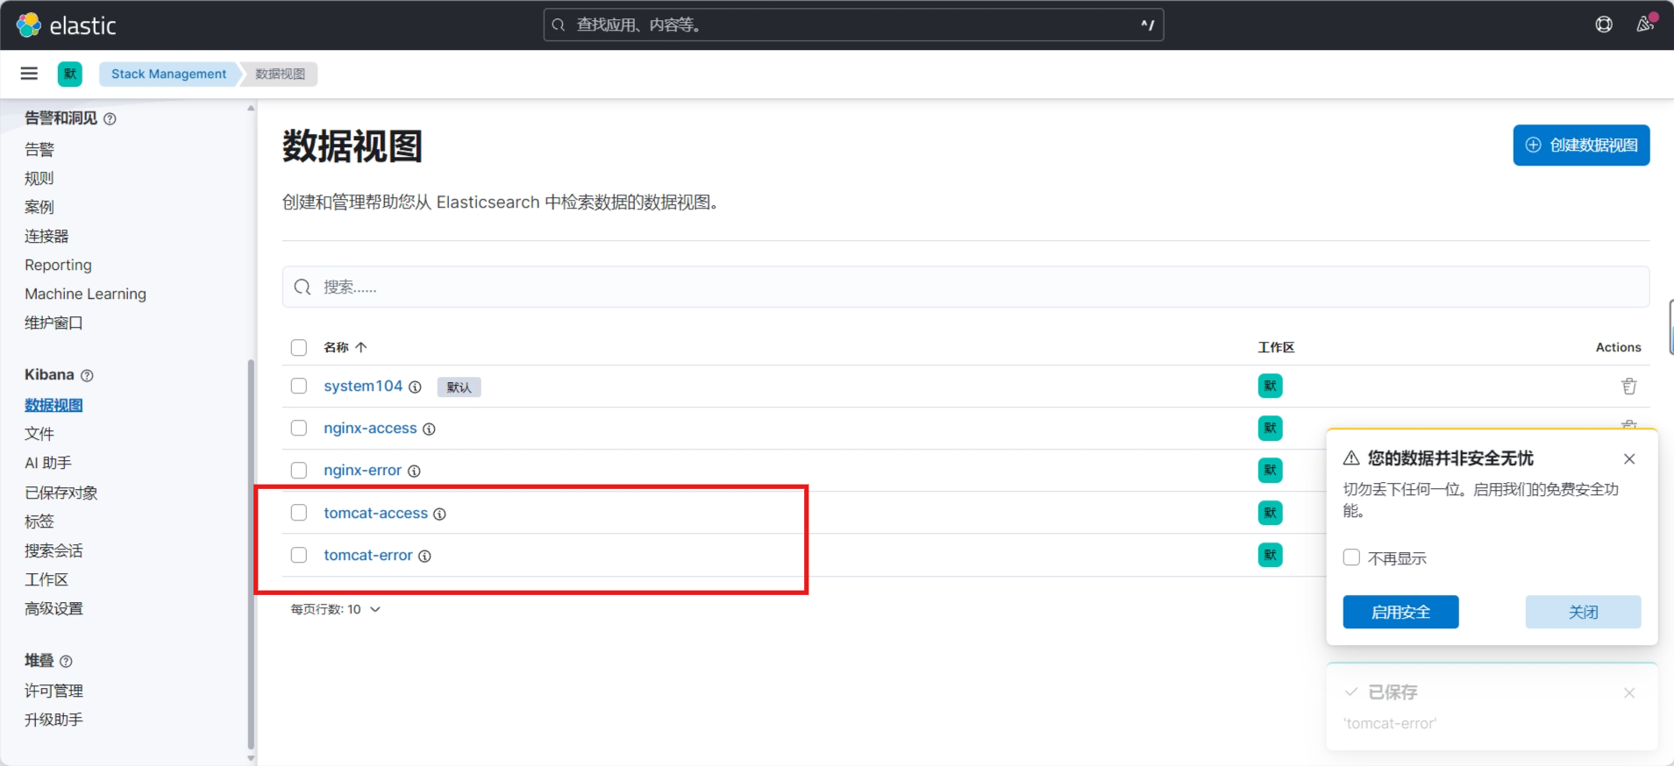
Task: Open 文件 in sidebar
Action: tap(39, 435)
